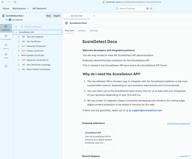Screen dimensions: 192x159
Task: Switch to the Overview sub-tab
Action: [x=69, y=30]
